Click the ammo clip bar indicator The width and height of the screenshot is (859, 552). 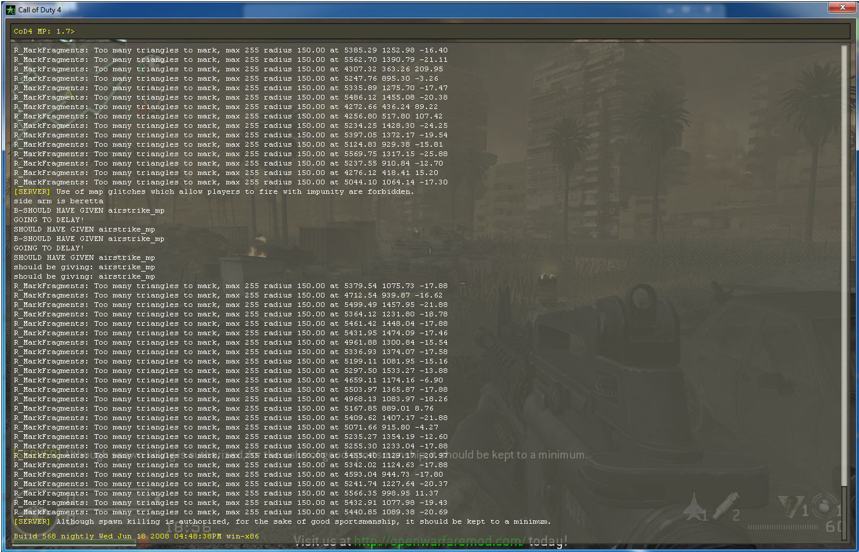(x=783, y=527)
